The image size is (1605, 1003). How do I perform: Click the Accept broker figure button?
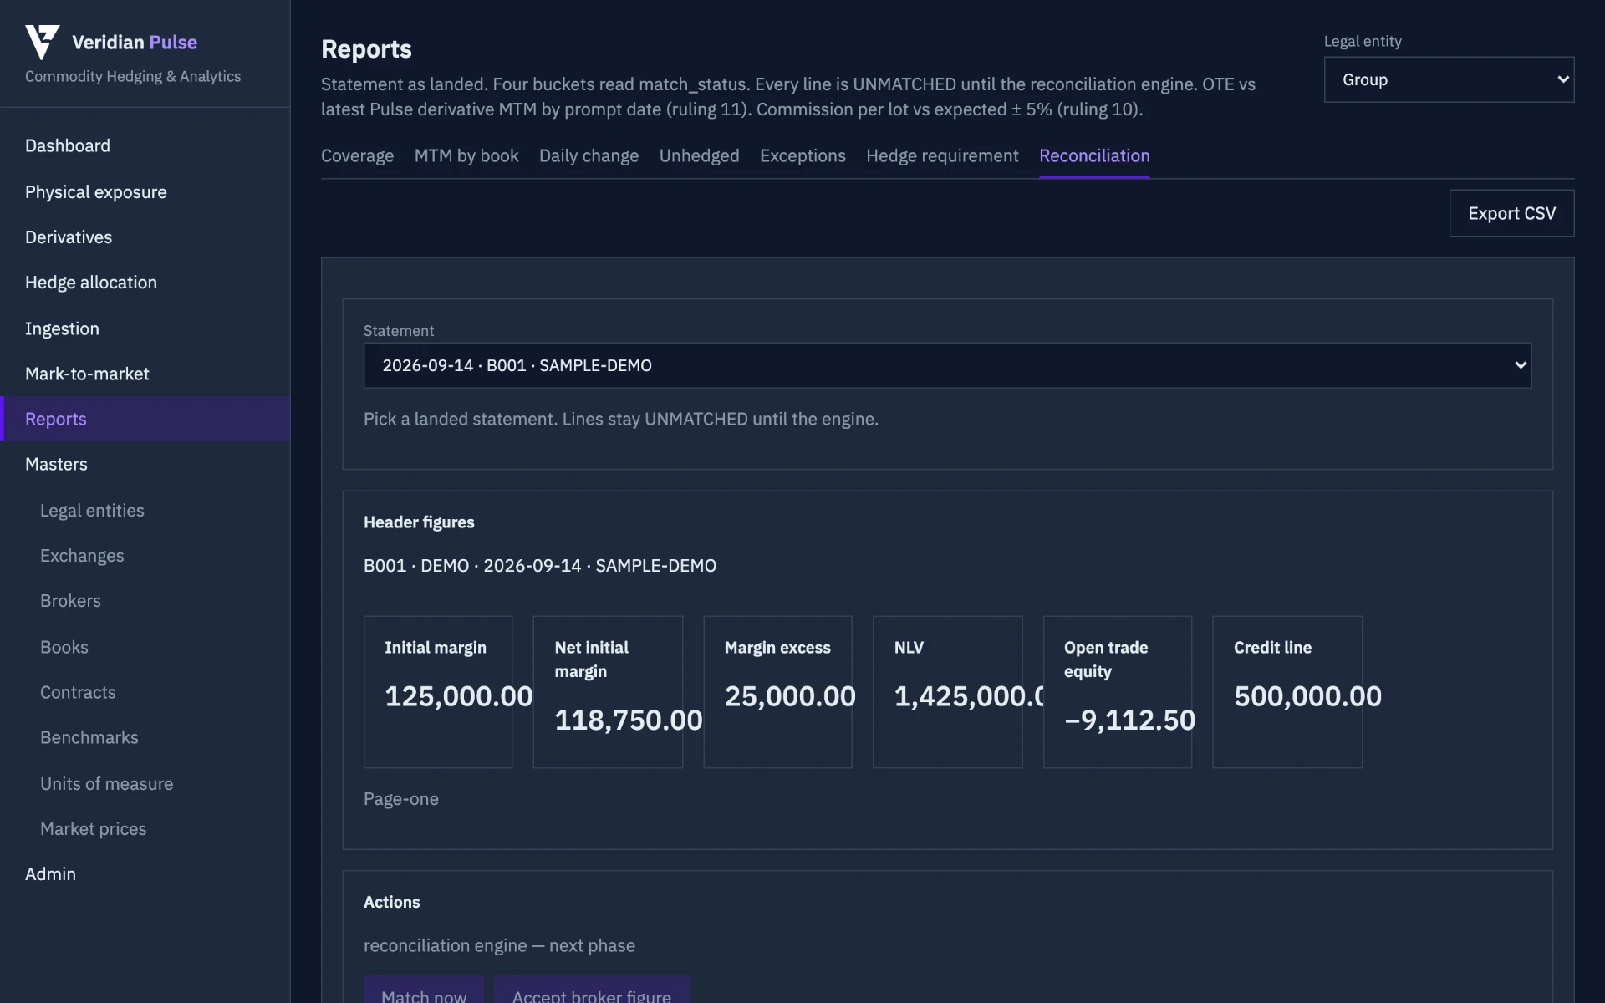pyautogui.click(x=592, y=990)
